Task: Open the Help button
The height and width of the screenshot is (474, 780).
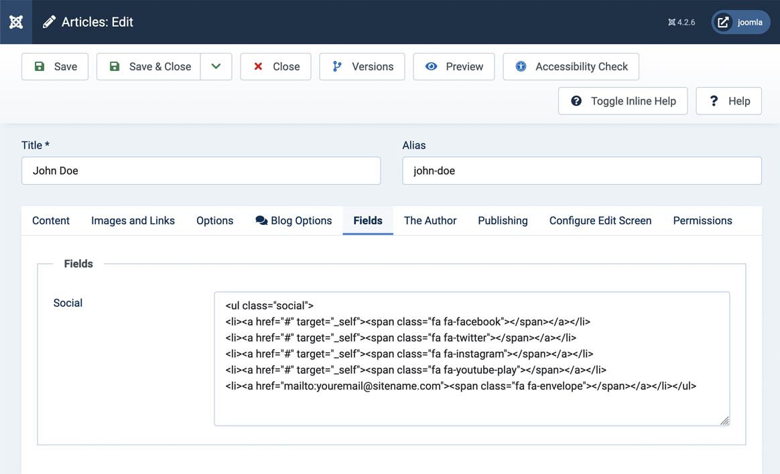Action: pos(728,101)
